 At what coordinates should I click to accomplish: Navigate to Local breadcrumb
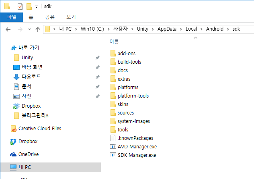[191, 29]
